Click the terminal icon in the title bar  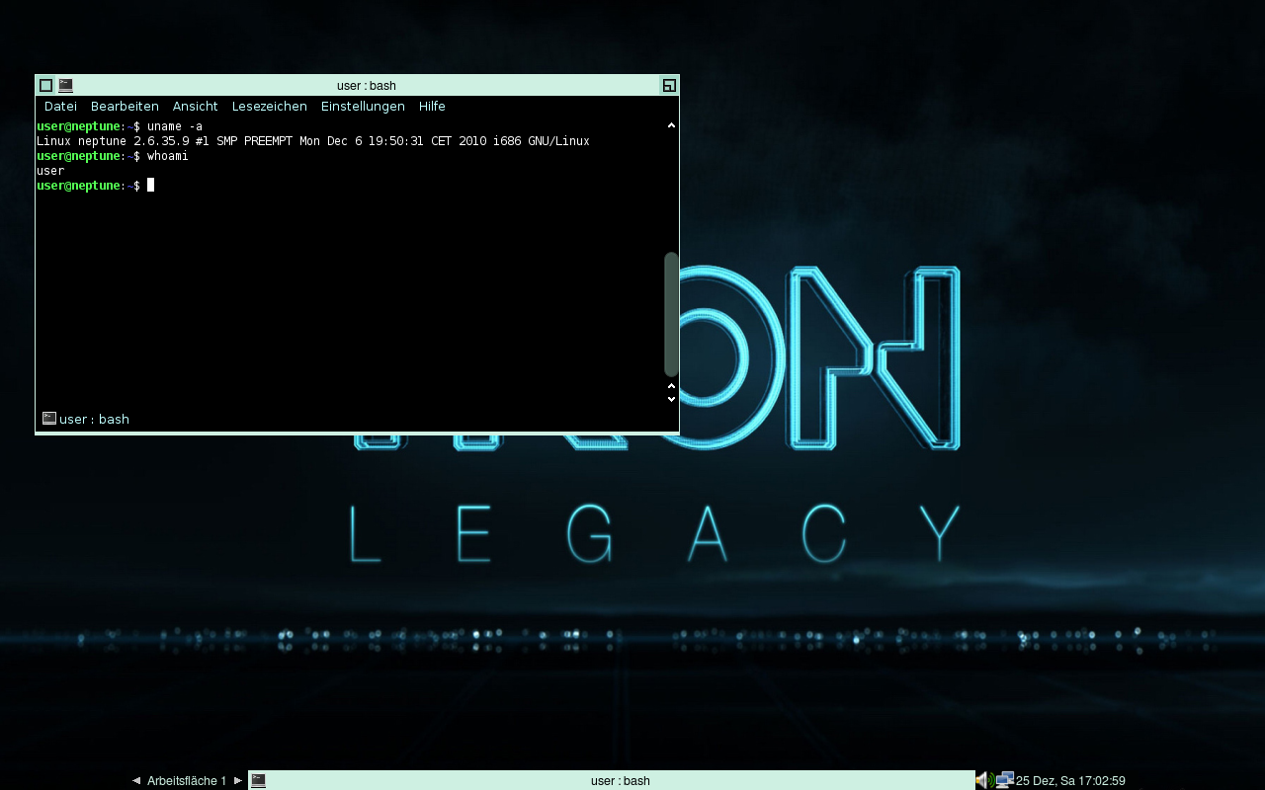pyautogui.click(x=65, y=86)
